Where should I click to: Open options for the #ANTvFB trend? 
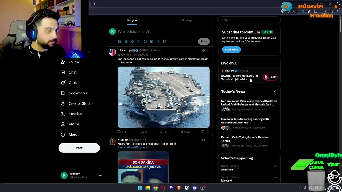point(275,167)
